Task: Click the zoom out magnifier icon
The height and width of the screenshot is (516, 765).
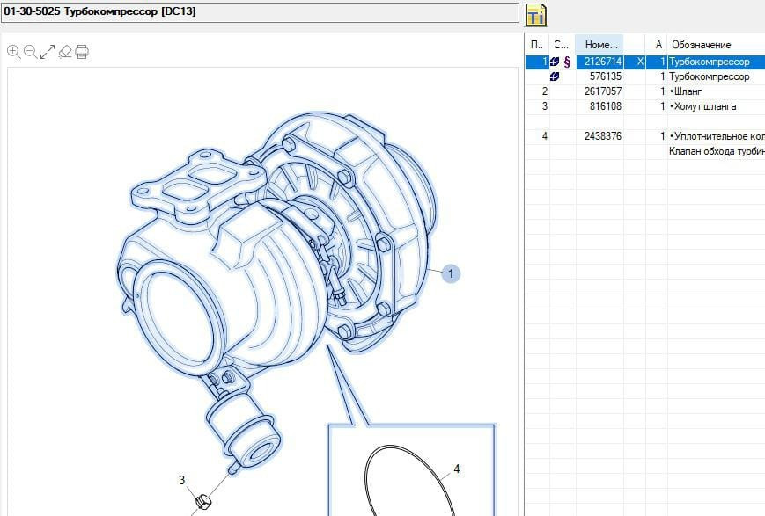Action: [30, 52]
